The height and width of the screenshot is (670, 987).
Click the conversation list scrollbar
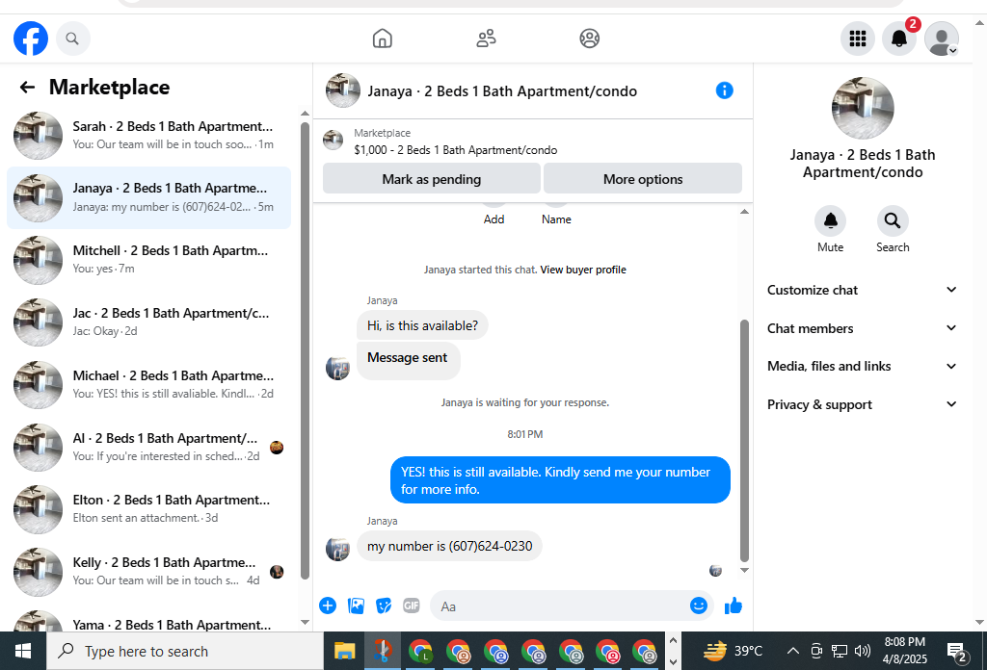coord(305,350)
